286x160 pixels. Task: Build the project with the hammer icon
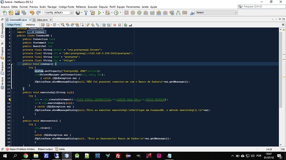coord(86,12)
